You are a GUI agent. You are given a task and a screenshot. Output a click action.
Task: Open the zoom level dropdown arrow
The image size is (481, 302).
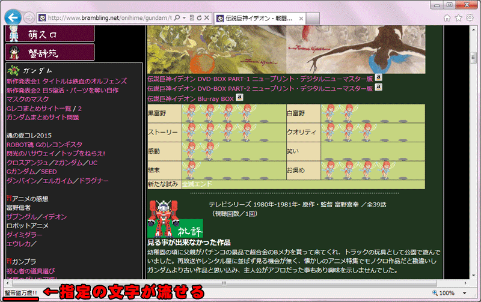coord(465,293)
